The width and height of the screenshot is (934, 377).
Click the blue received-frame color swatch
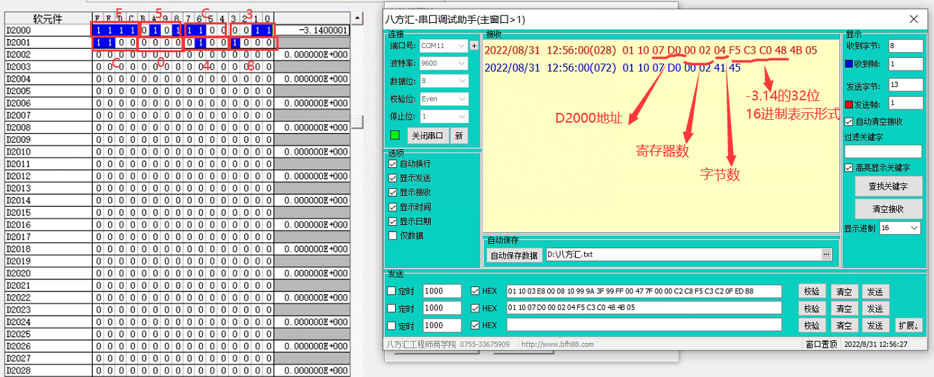point(849,64)
